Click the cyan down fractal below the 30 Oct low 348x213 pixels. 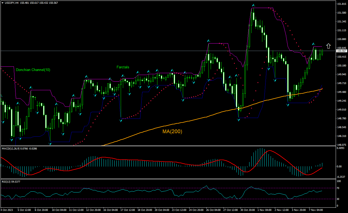point(238,120)
